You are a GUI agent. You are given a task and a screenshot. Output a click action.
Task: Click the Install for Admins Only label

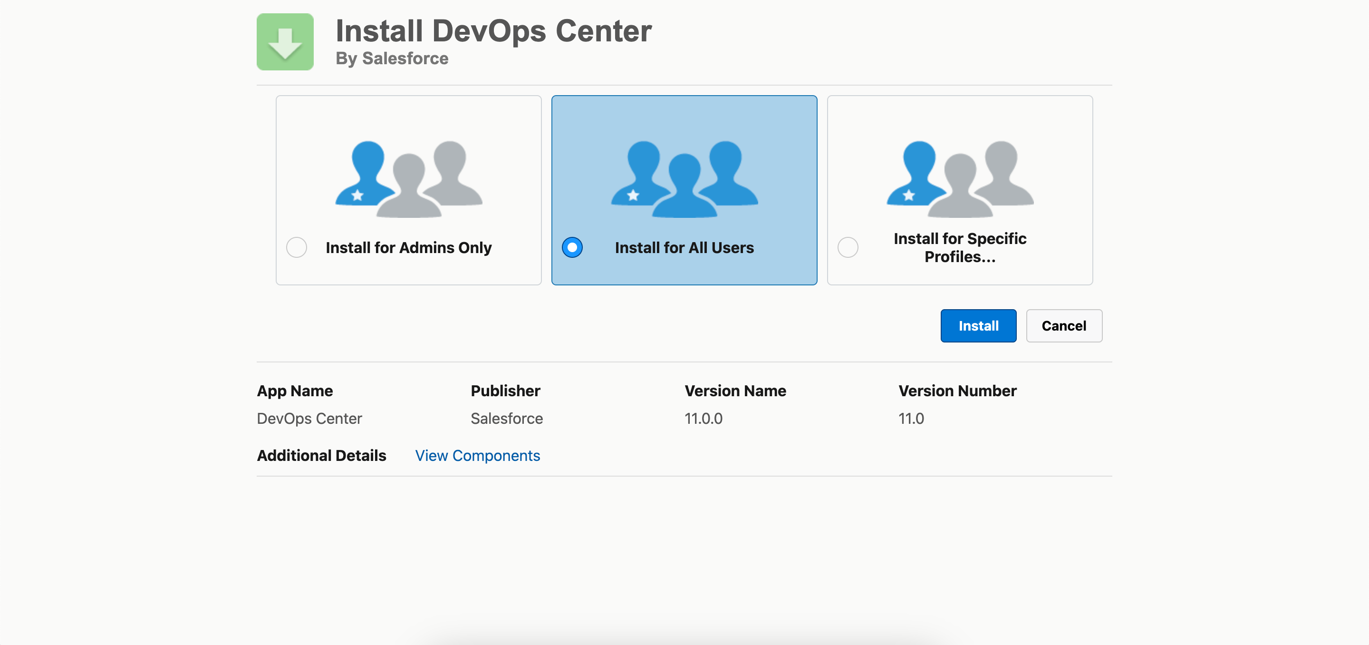click(x=409, y=248)
